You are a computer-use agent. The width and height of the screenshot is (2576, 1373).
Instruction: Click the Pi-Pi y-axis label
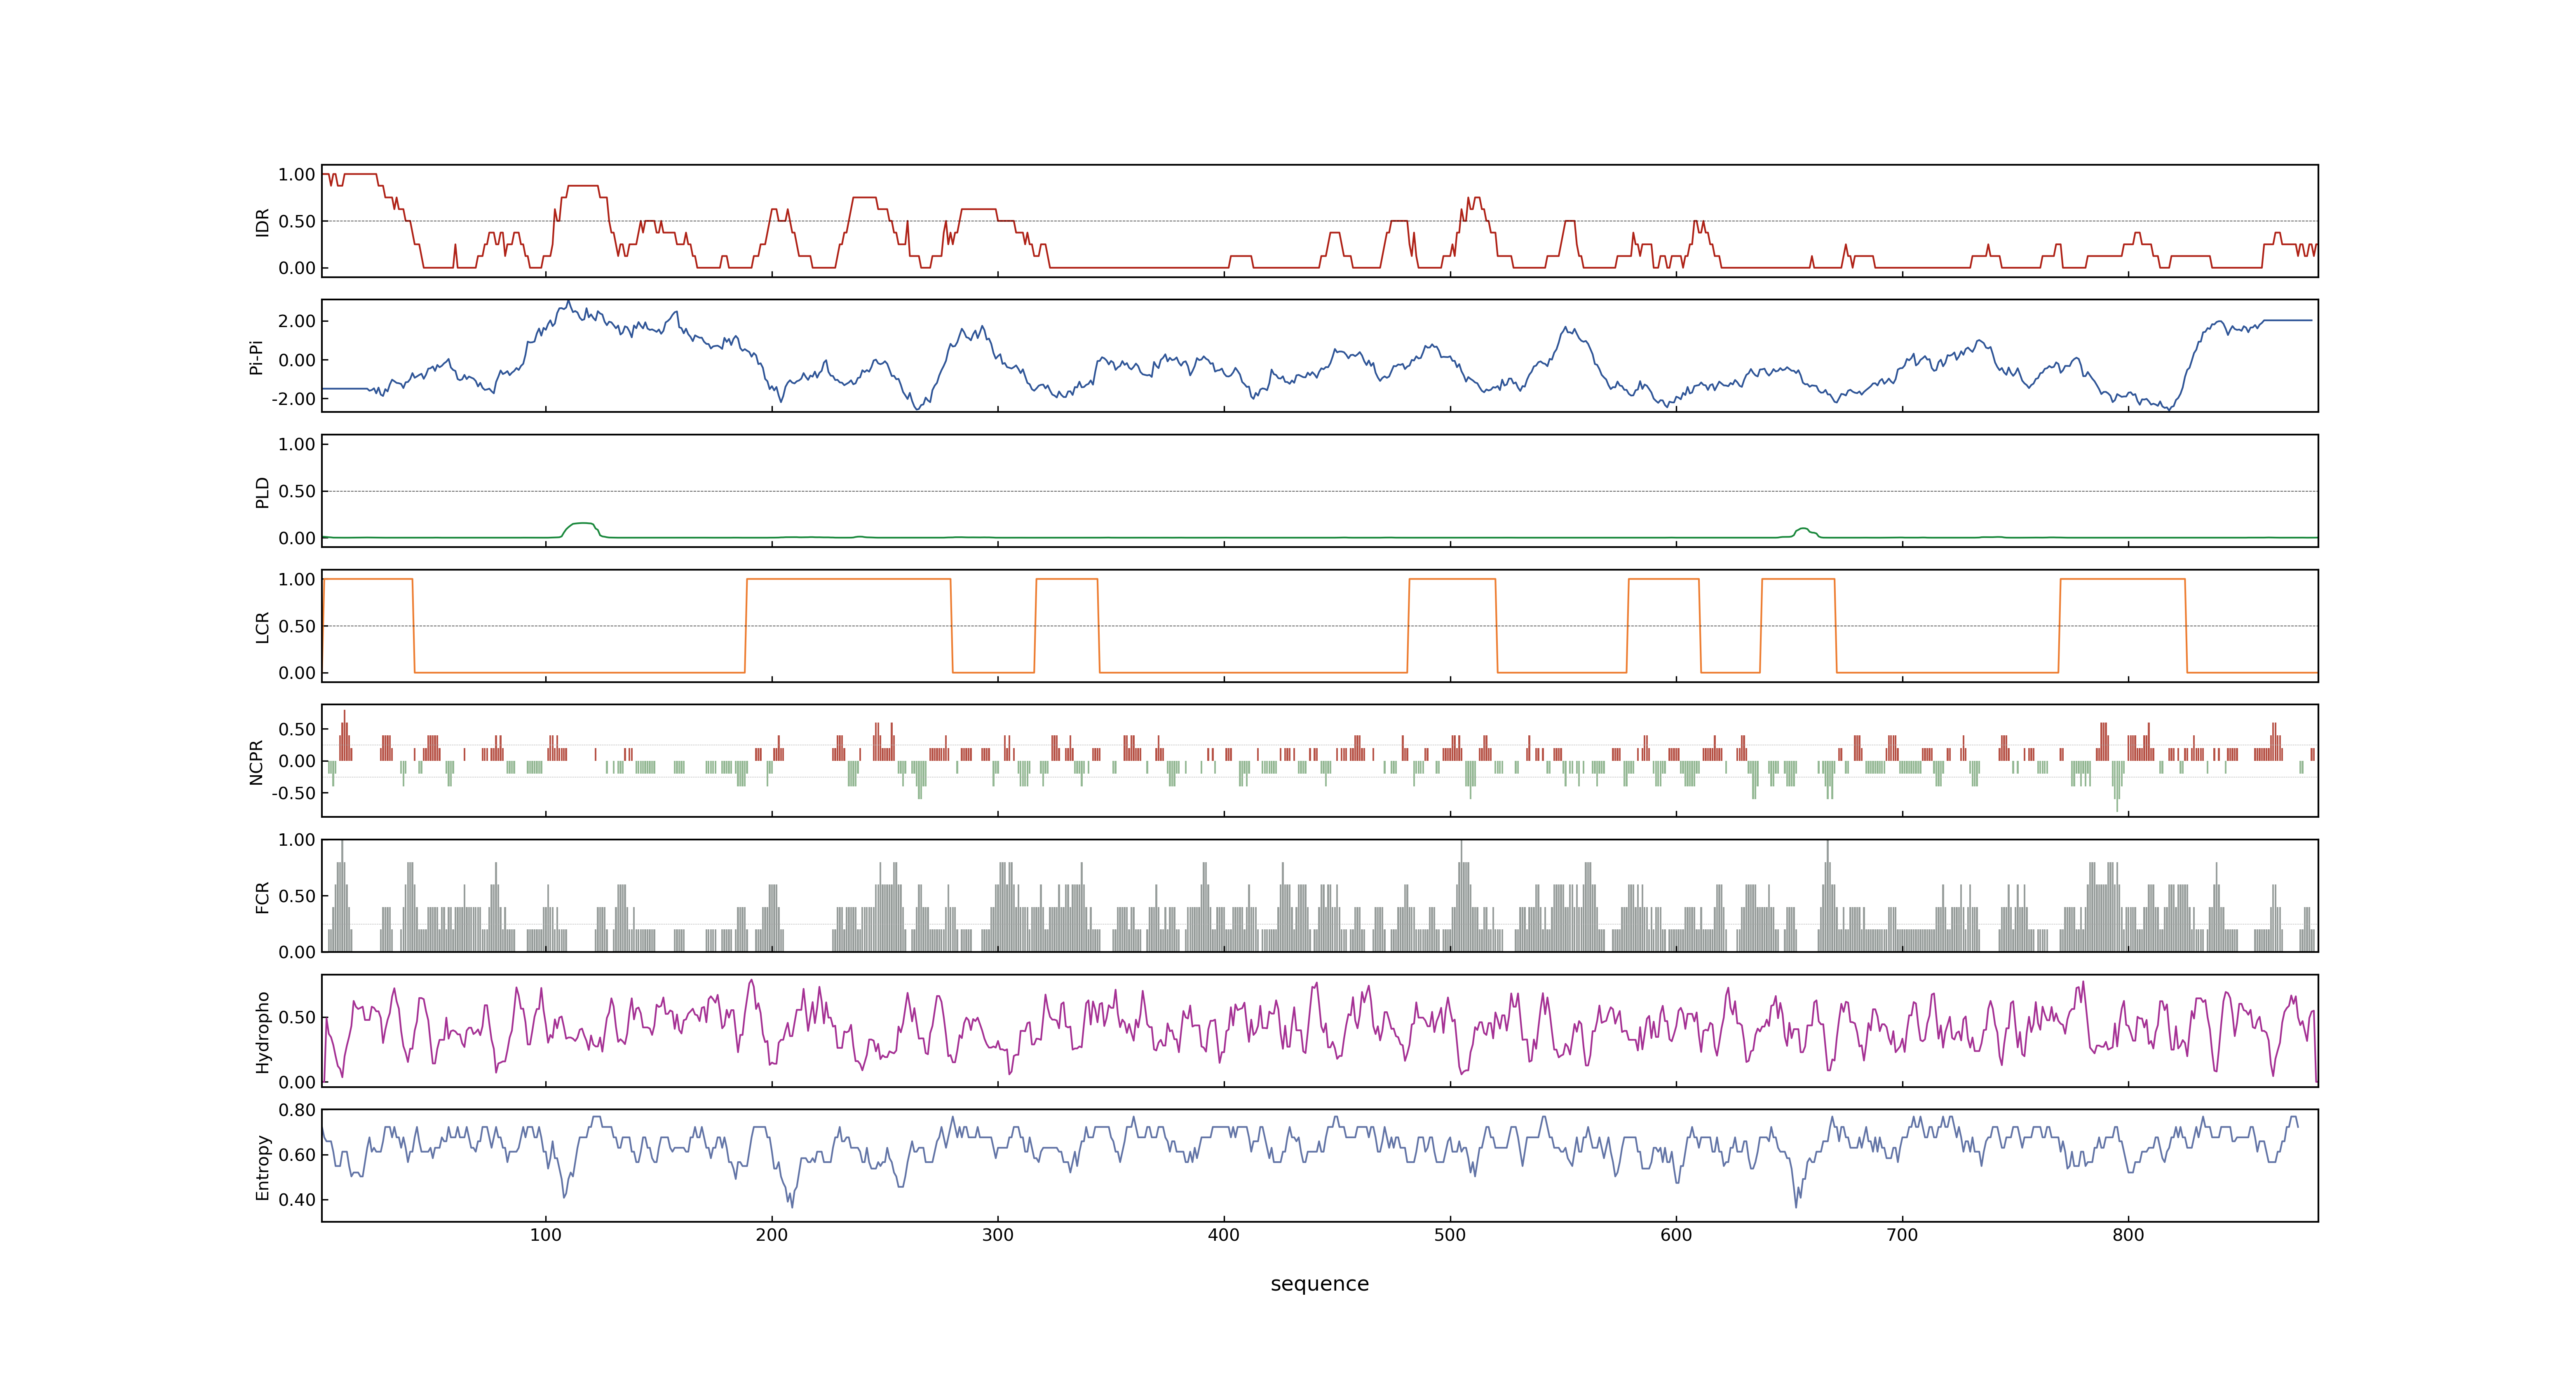coord(256,357)
